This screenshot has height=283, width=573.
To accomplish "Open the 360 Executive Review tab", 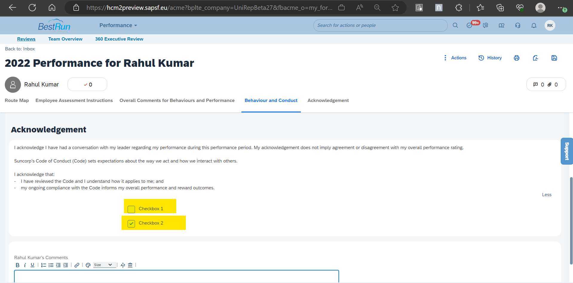I will tap(119, 39).
